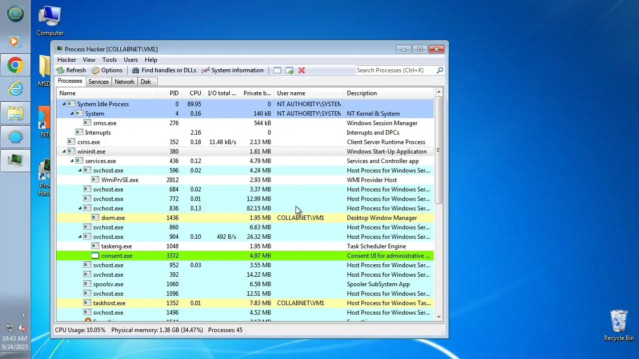Click the Physical memory status entry
This screenshot has width=639, height=359.
[x=157, y=330]
